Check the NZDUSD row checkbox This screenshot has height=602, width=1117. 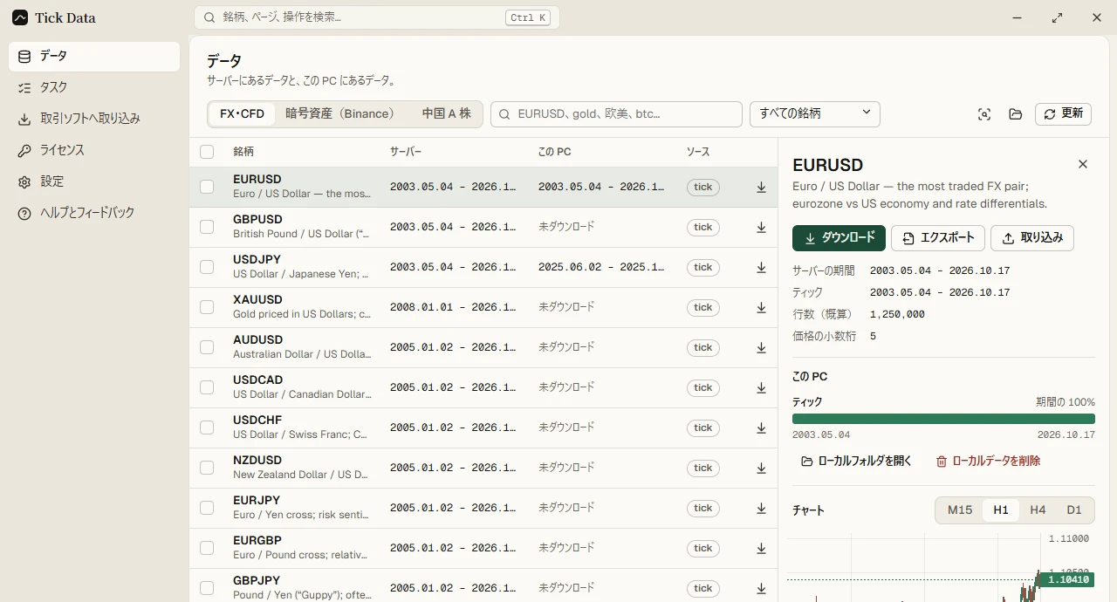pos(207,468)
